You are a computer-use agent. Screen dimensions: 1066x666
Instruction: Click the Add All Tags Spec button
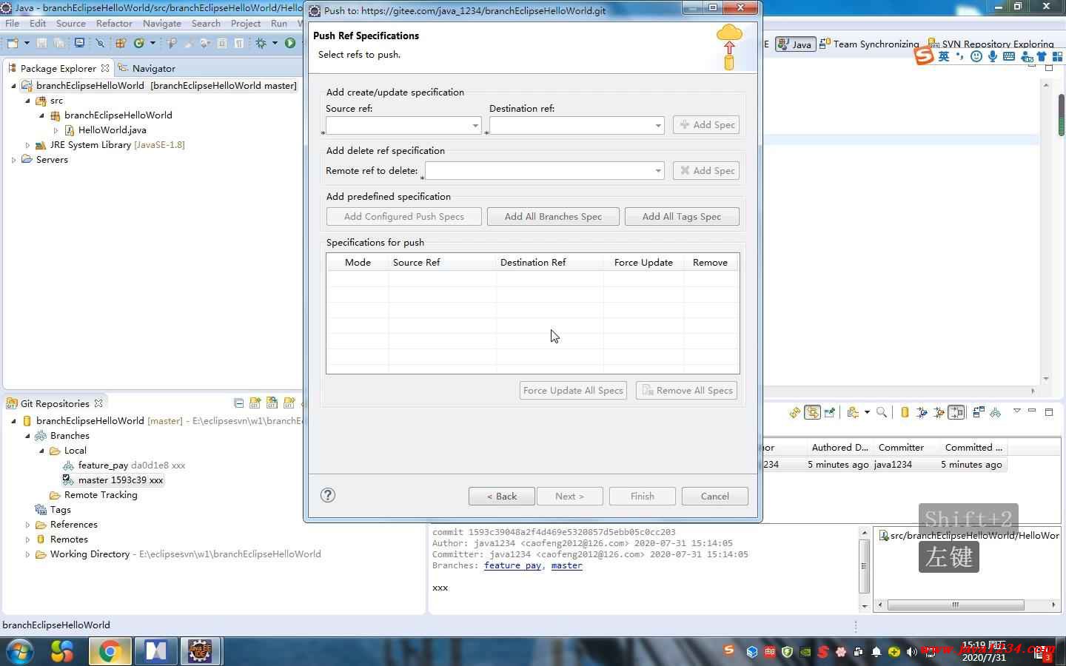682,217
